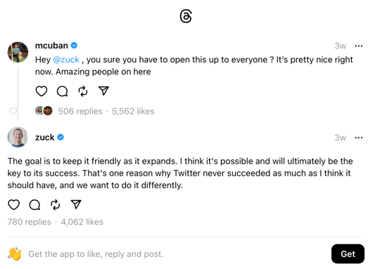Open more options menu on mcuban's post
This screenshot has height=269, width=387.
(x=359, y=46)
